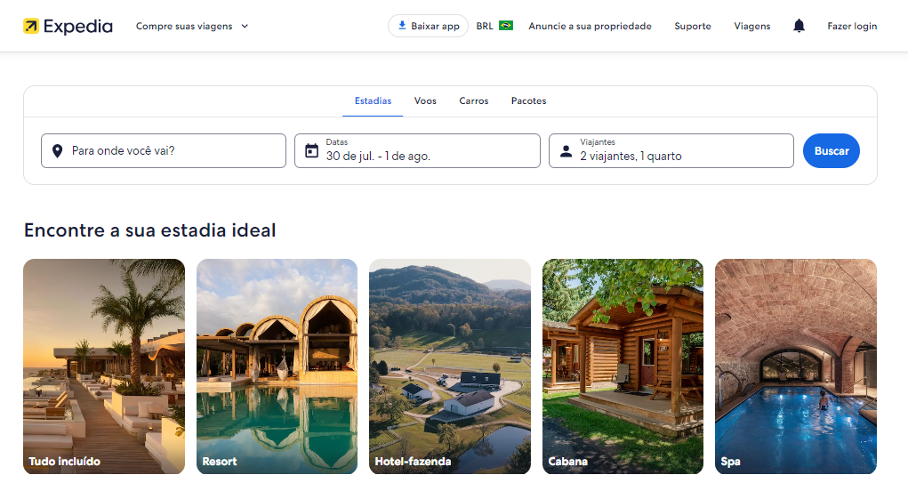Click the location pin icon in destination field
This screenshot has height=499, width=908.
[x=58, y=151]
